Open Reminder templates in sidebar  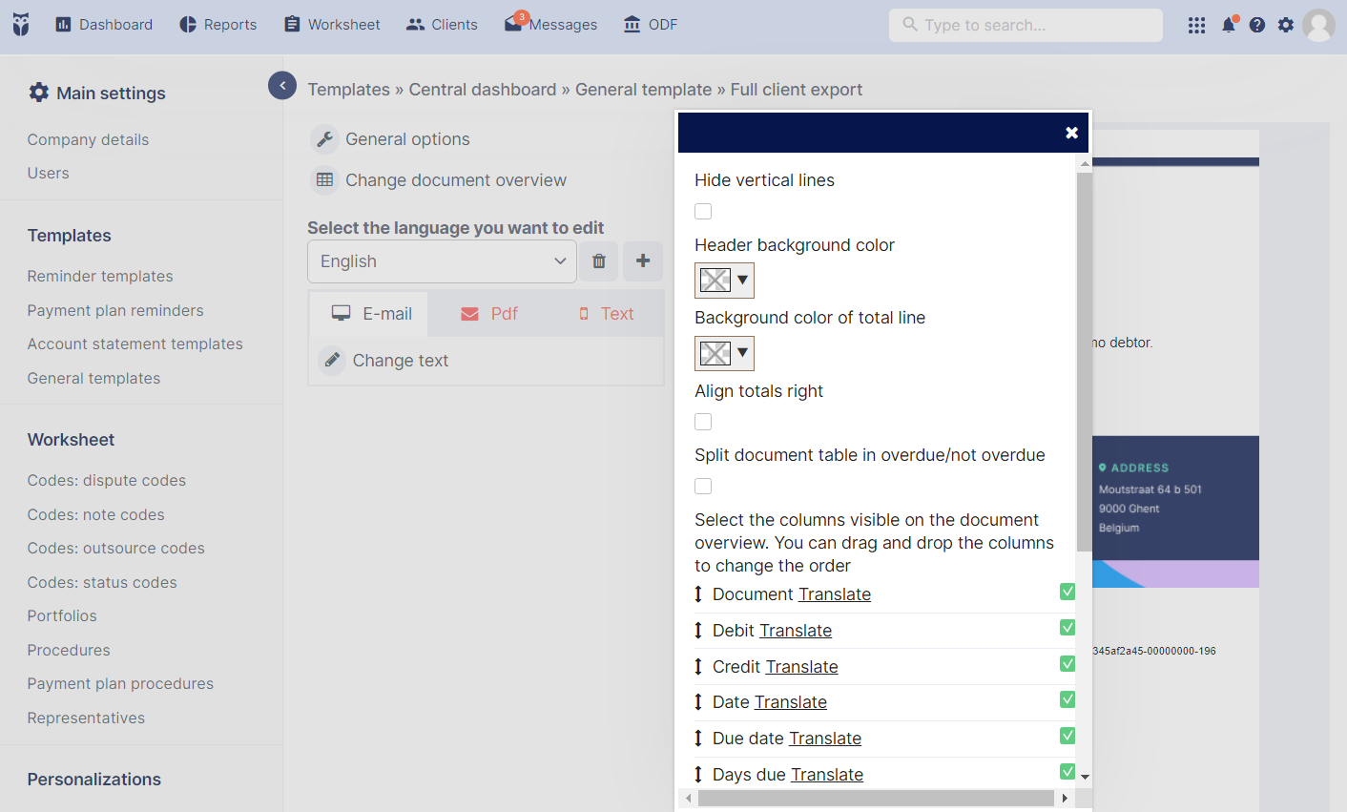(100, 276)
